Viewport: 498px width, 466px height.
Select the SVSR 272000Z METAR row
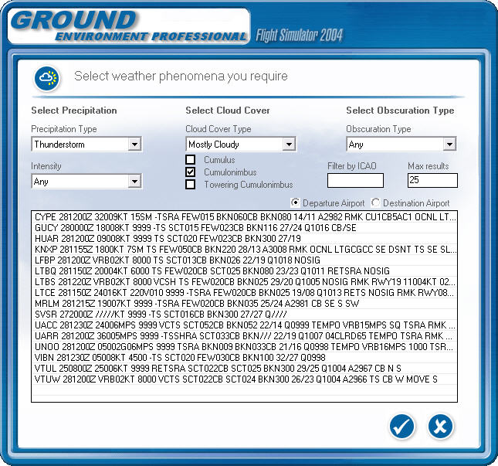click(x=245, y=315)
